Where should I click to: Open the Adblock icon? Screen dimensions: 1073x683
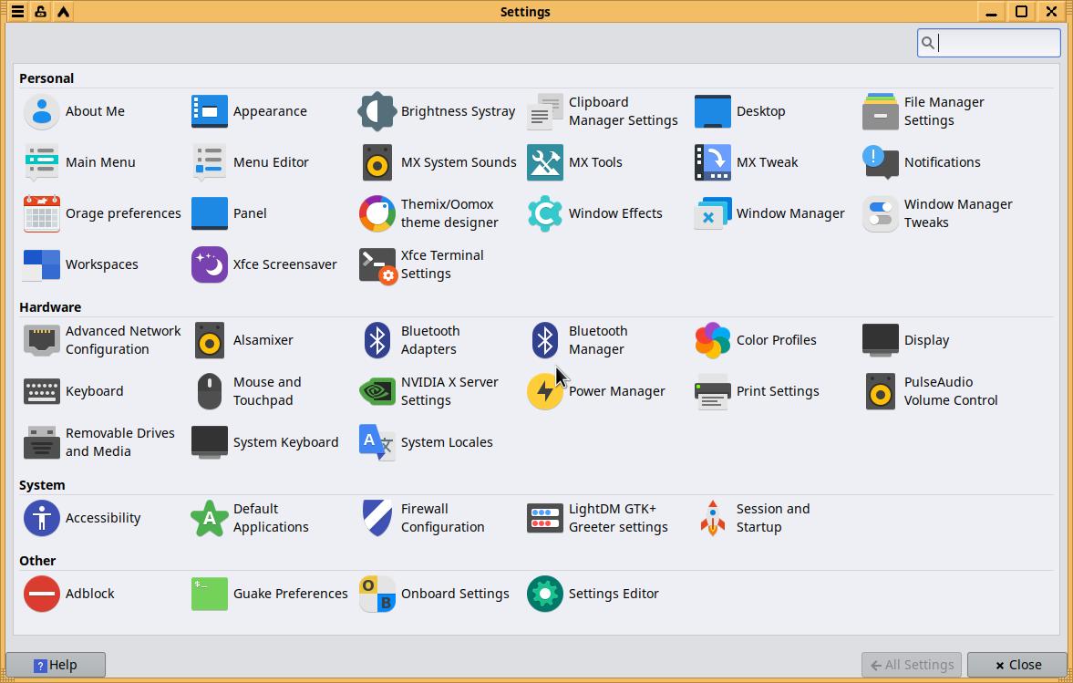tap(41, 594)
